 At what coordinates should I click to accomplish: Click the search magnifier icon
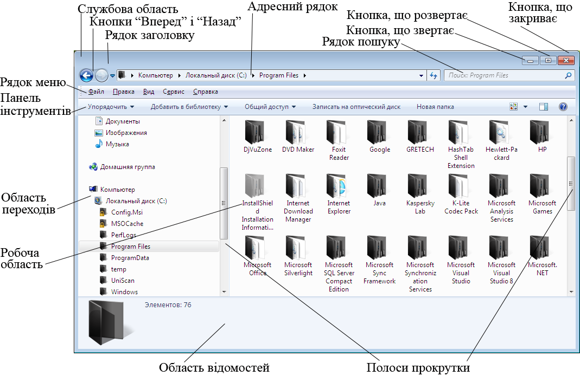pos(568,75)
